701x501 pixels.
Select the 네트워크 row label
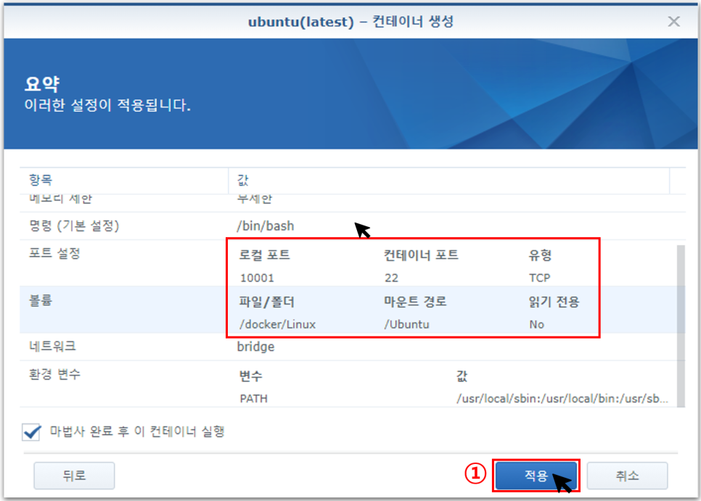pyautogui.click(x=52, y=346)
